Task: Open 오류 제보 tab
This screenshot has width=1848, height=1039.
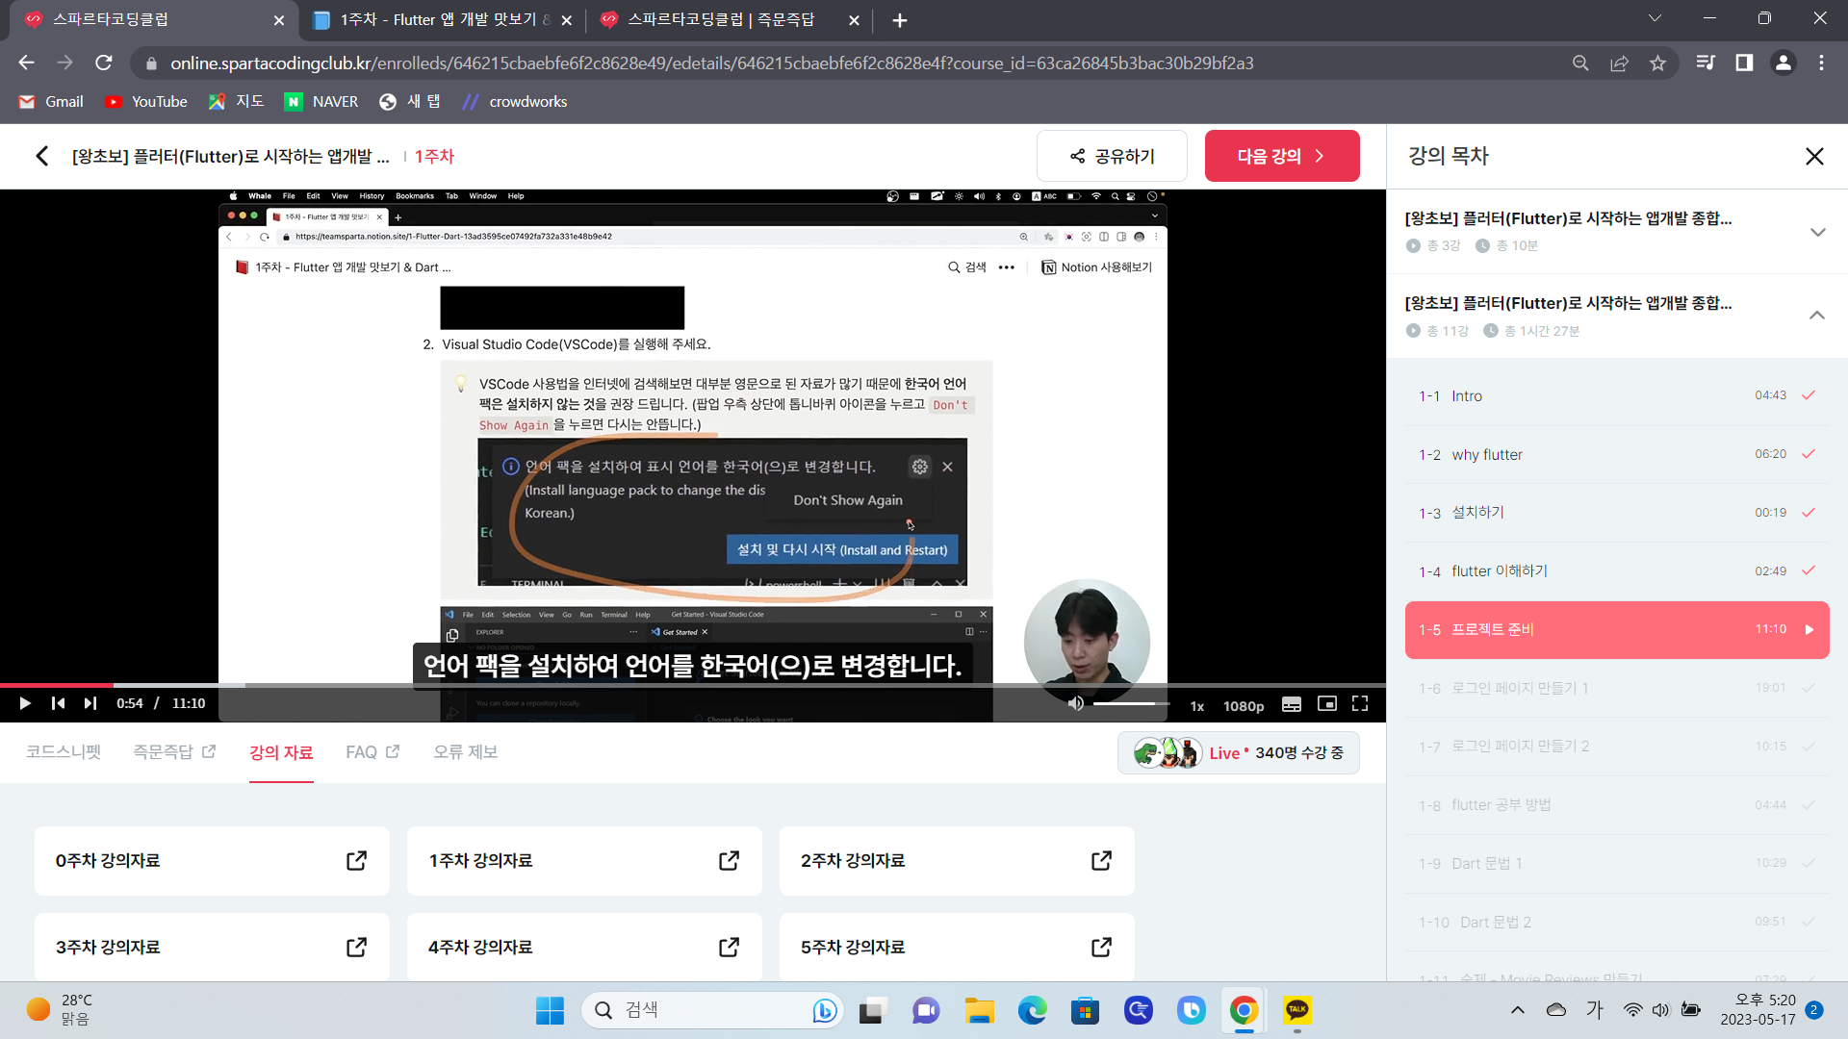Action: click(465, 752)
